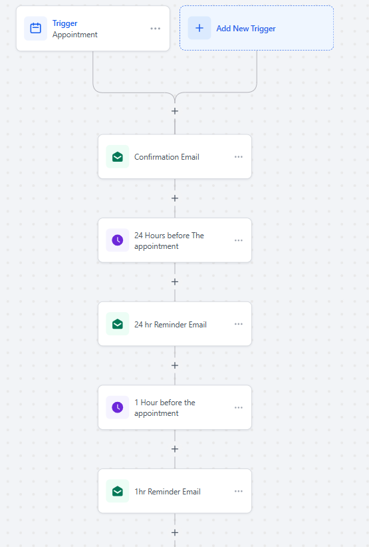Click the clock icon on 1 Hour before step

pyautogui.click(x=118, y=407)
